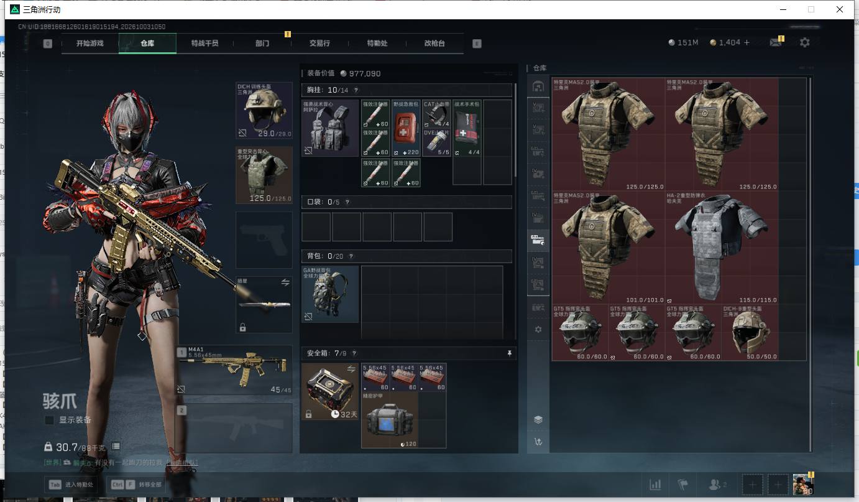859x502 pixels.
Task: Select the 野战急救包 item in chest rig
Action: (x=406, y=128)
